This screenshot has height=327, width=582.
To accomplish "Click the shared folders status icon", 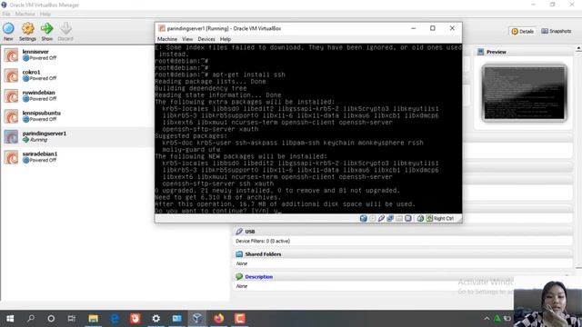I will (399, 218).
